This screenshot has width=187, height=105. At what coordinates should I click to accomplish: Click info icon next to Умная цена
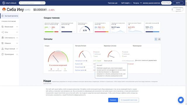(112, 61)
